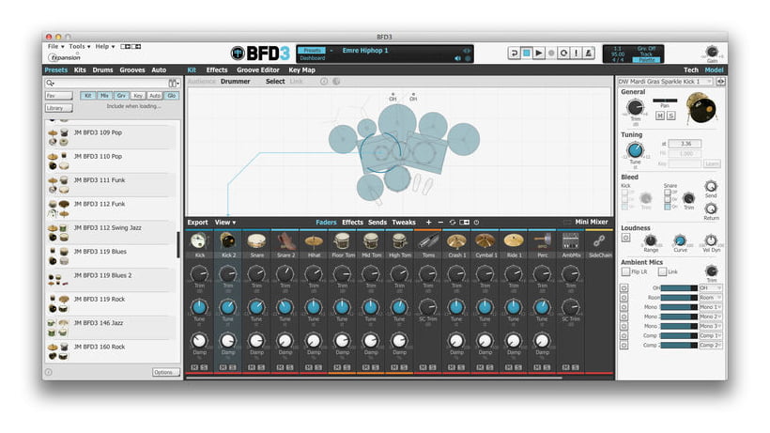The width and height of the screenshot is (770, 433).
Task: Open the Comp 2 routing dropdown
Action: coord(710,345)
